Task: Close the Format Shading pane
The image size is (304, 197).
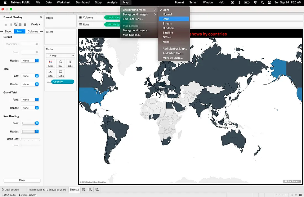Action: tap(41, 17)
